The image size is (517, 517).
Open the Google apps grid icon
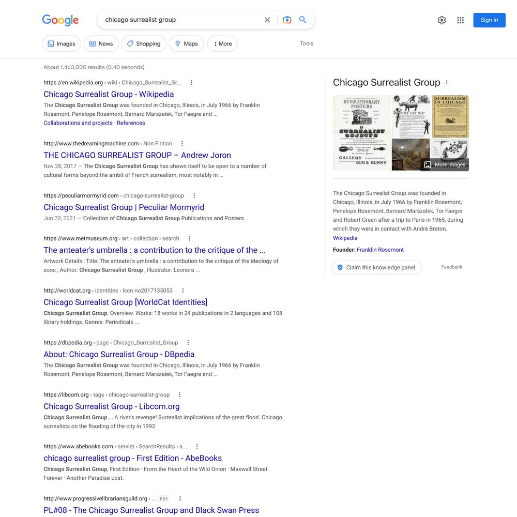[460, 20]
